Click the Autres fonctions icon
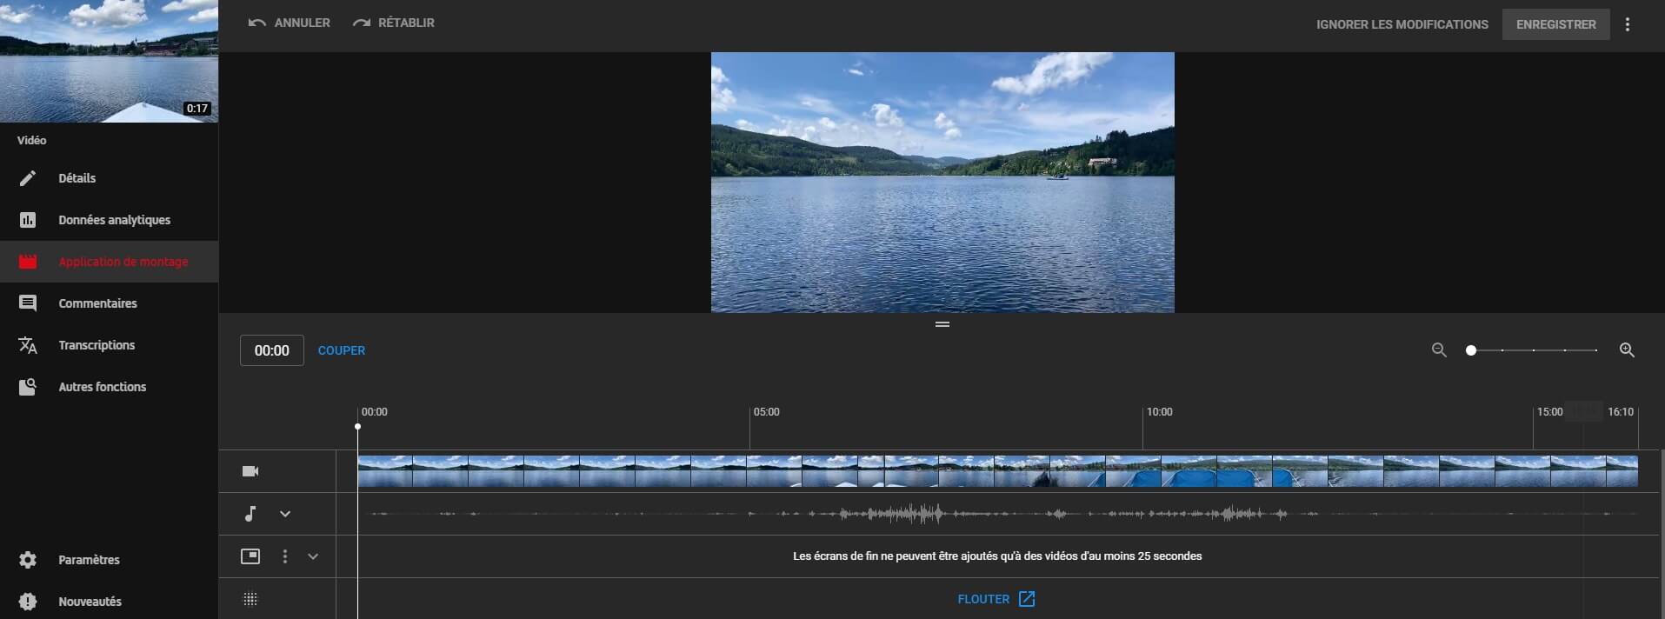1665x619 pixels. click(28, 387)
